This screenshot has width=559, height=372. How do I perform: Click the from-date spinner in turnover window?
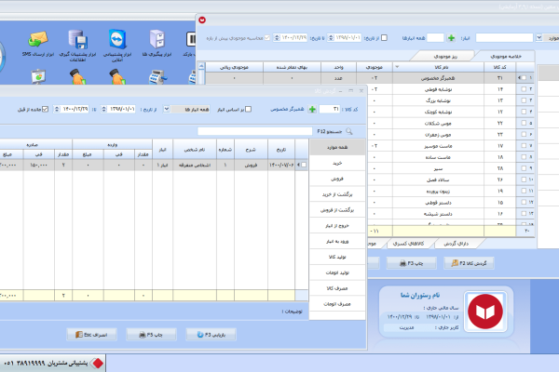103,109
